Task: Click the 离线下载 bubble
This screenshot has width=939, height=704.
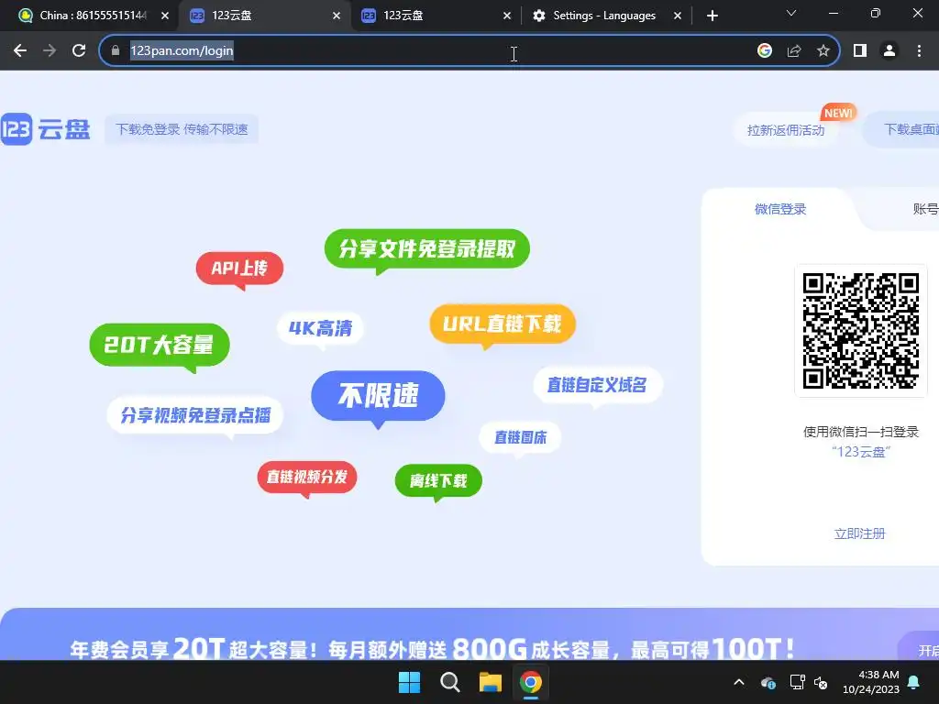Action: pos(438,480)
